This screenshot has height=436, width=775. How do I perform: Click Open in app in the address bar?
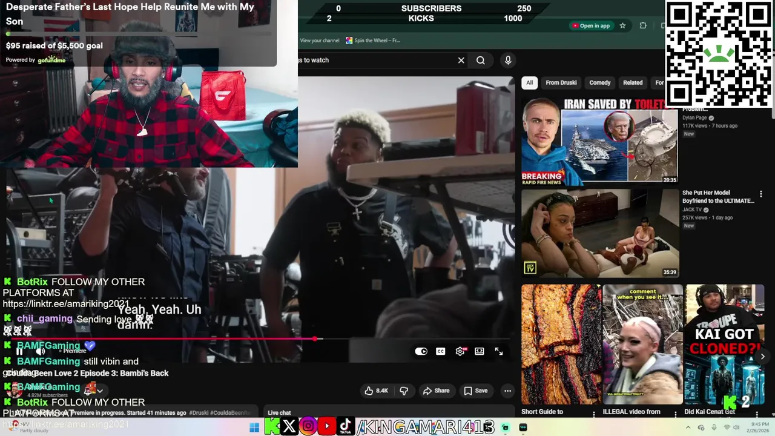tap(590, 25)
